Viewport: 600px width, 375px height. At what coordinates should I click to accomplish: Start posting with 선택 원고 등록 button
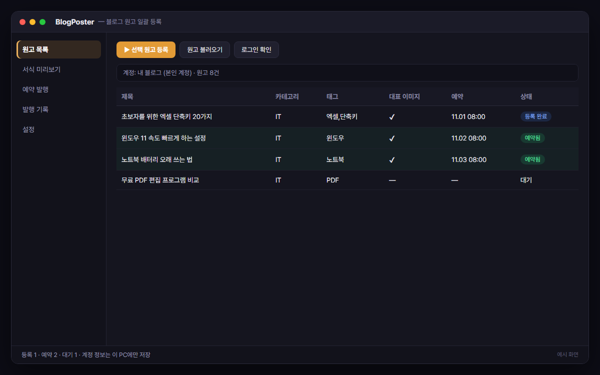pos(146,49)
